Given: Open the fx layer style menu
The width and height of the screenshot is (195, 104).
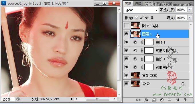Looking at the screenshot, I should point(146,100).
